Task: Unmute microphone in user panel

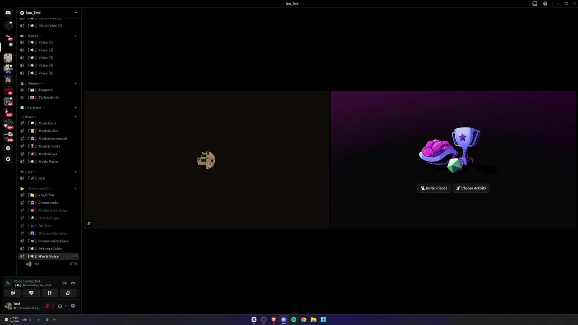Action: [47, 306]
